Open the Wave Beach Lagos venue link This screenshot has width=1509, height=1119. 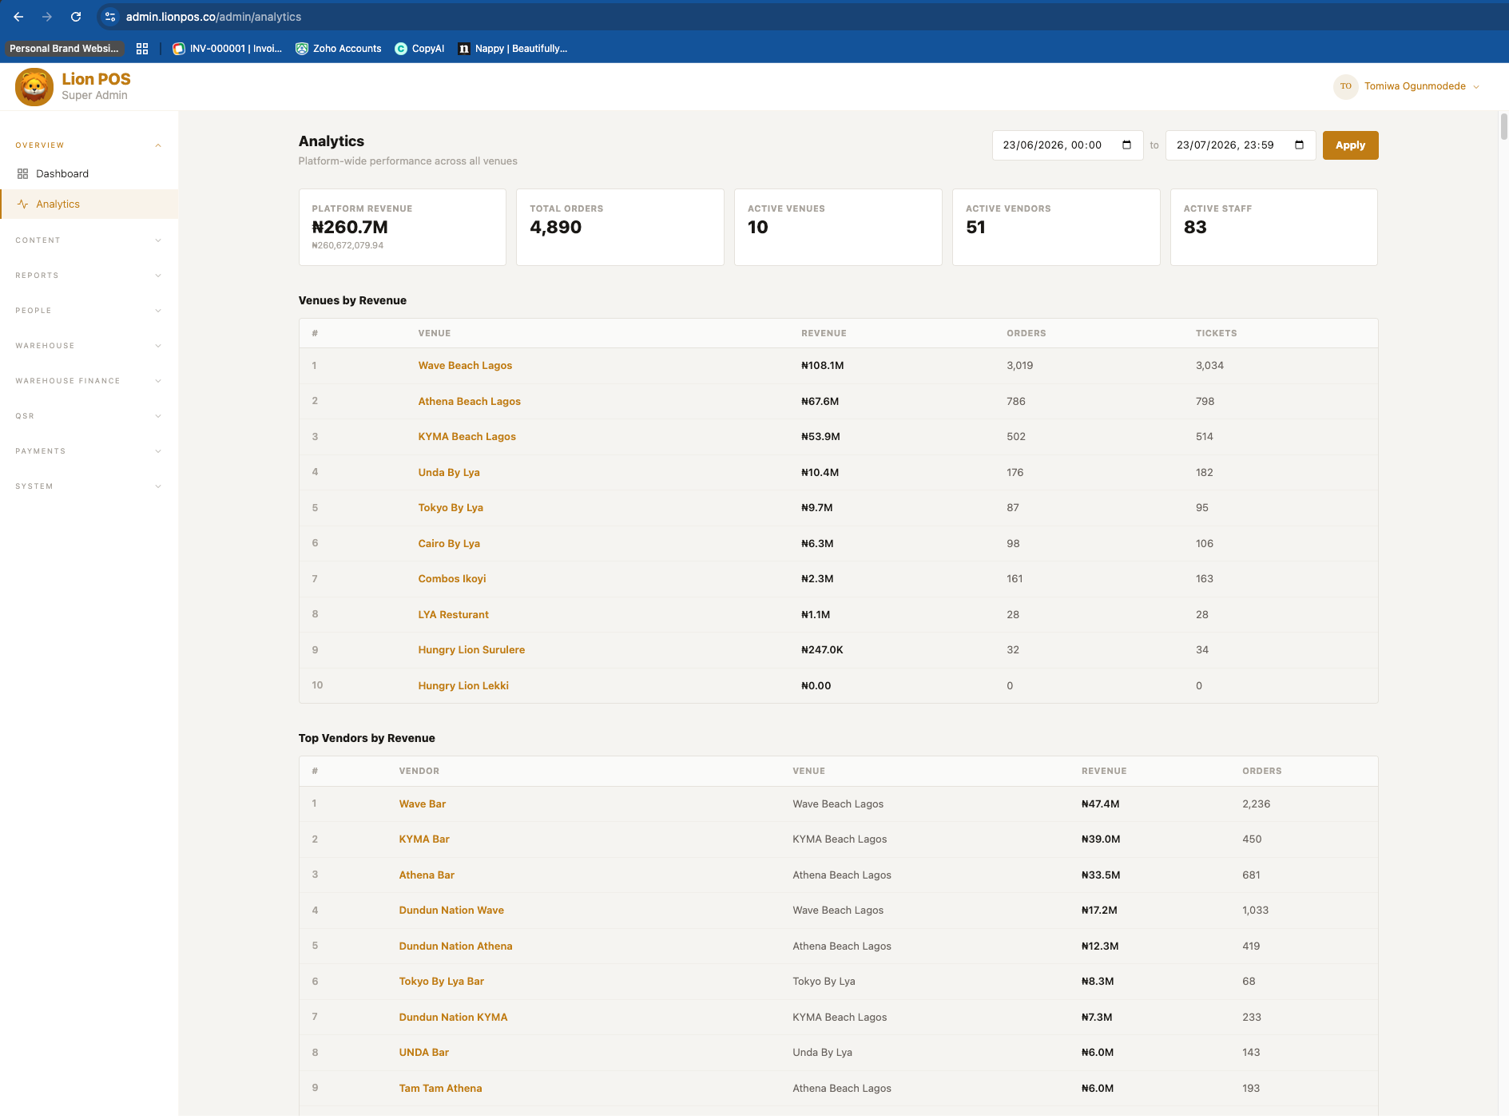(x=465, y=366)
